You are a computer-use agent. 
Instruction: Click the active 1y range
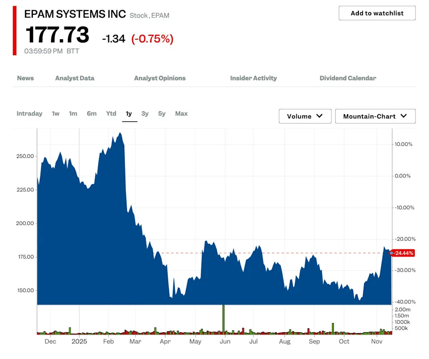pyautogui.click(x=129, y=114)
